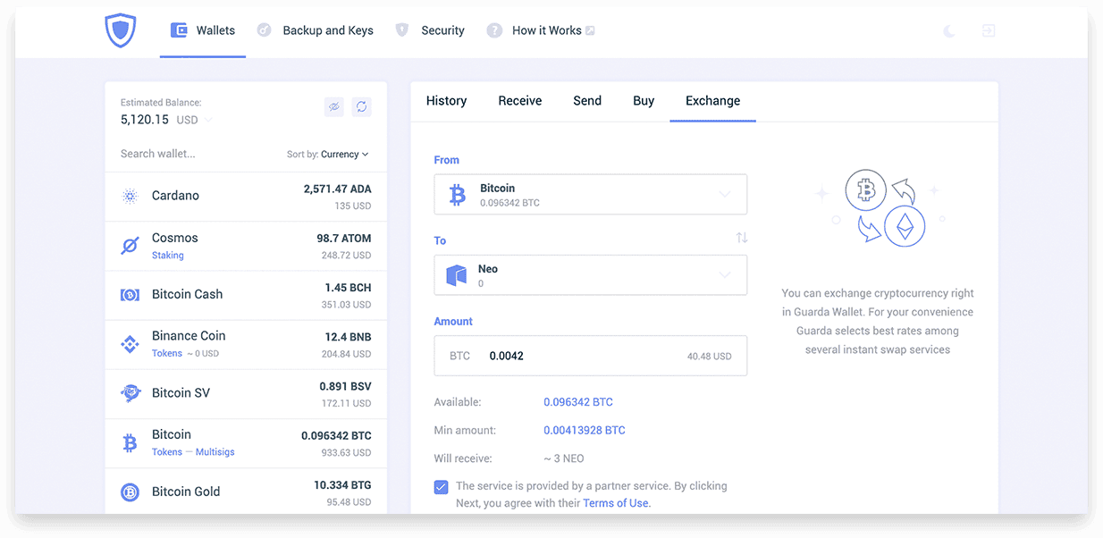
Task: Swap From and To currencies icon
Action: 742,238
